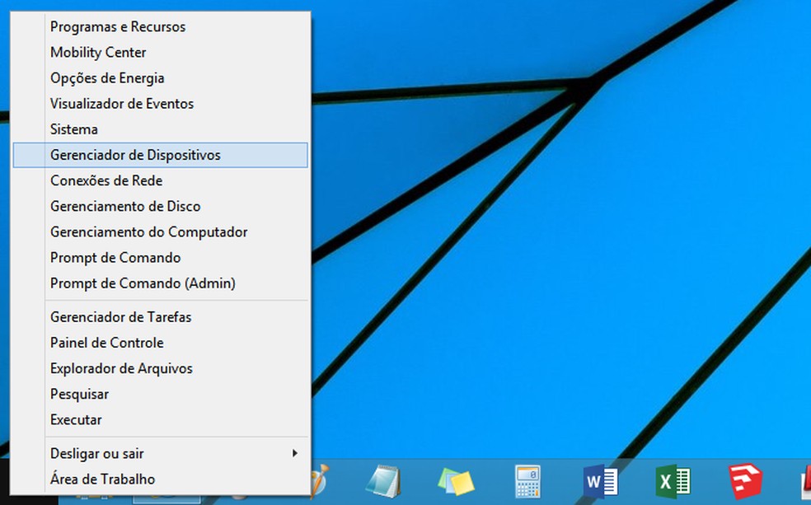
Task: Launch Prompt de Comando without admin
Action: click(161, 257)
